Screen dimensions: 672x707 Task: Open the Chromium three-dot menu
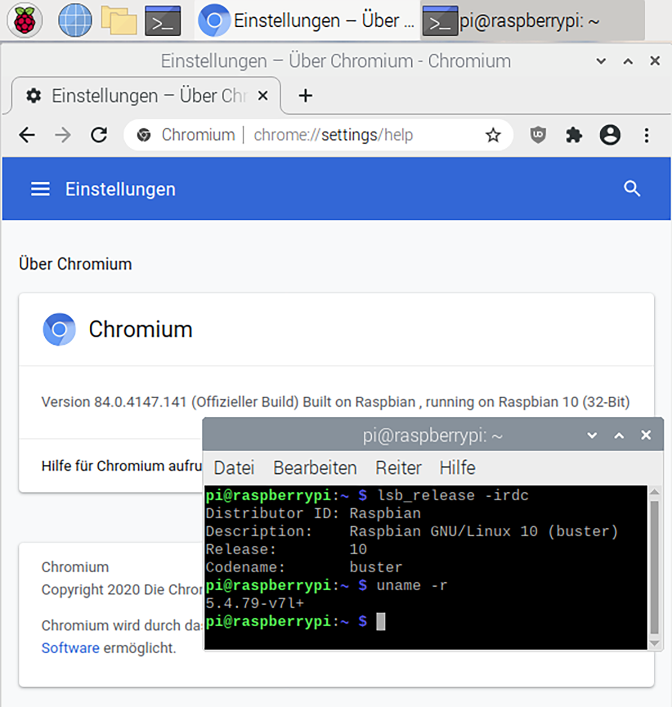646,135
